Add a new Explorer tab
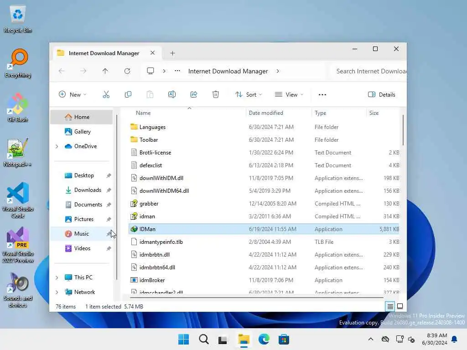The width and height of the screenshot is (467, 350). pyautogui.click(x=172, y=53)
